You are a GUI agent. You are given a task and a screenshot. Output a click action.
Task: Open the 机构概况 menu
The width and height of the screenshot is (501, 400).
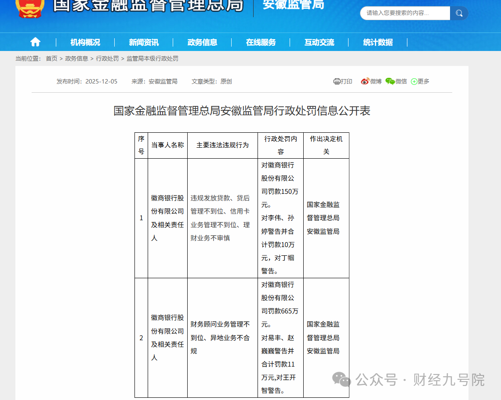point(85,42)
